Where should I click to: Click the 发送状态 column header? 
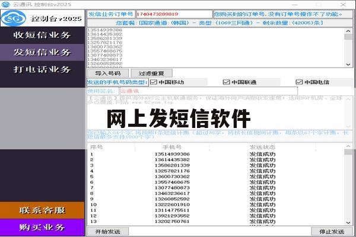[262, 147]
